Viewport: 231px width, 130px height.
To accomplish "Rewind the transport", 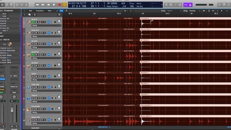I will click(37, 5).
